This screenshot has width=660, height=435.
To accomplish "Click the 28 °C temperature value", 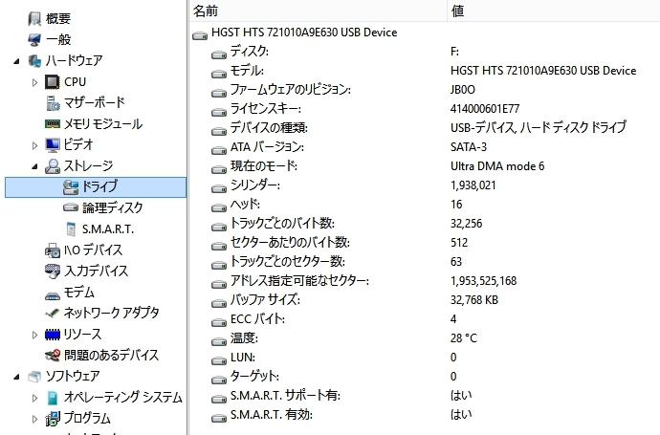I will click(464, 338).
